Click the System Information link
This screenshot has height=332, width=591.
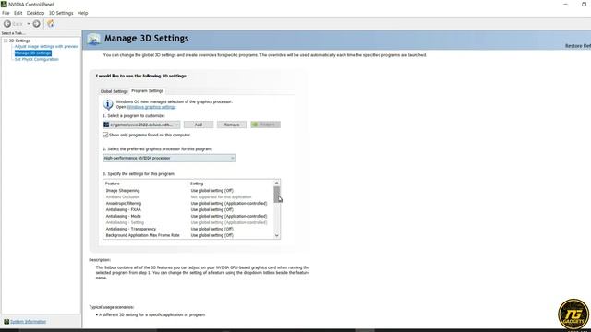29,322
